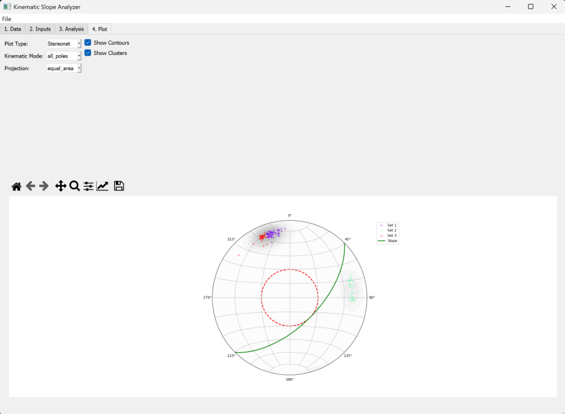Click the Projection label

[17, 68]
